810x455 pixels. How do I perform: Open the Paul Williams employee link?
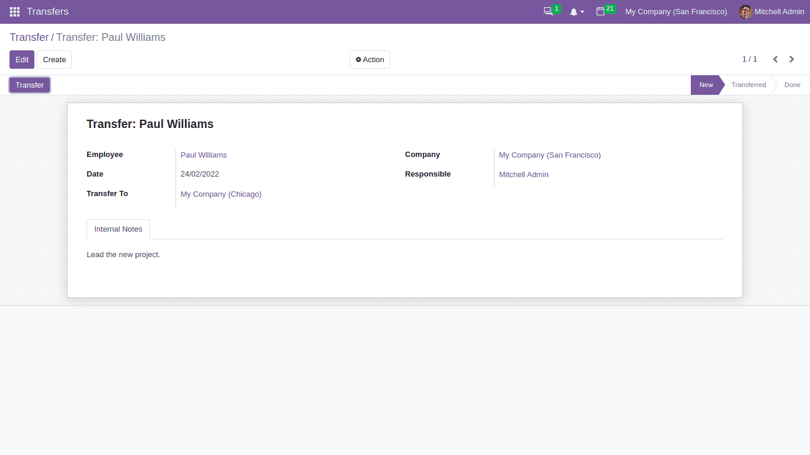(x=203, y=155)
